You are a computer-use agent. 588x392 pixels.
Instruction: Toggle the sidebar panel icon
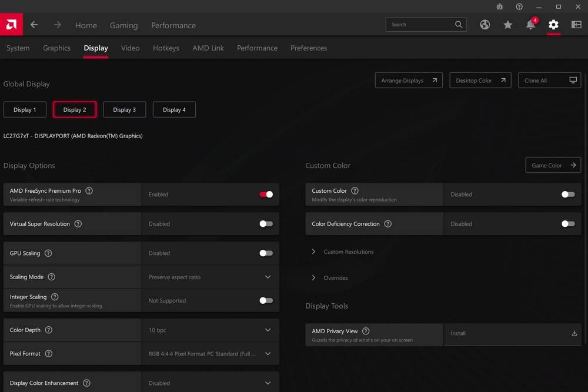coord(576,25)
